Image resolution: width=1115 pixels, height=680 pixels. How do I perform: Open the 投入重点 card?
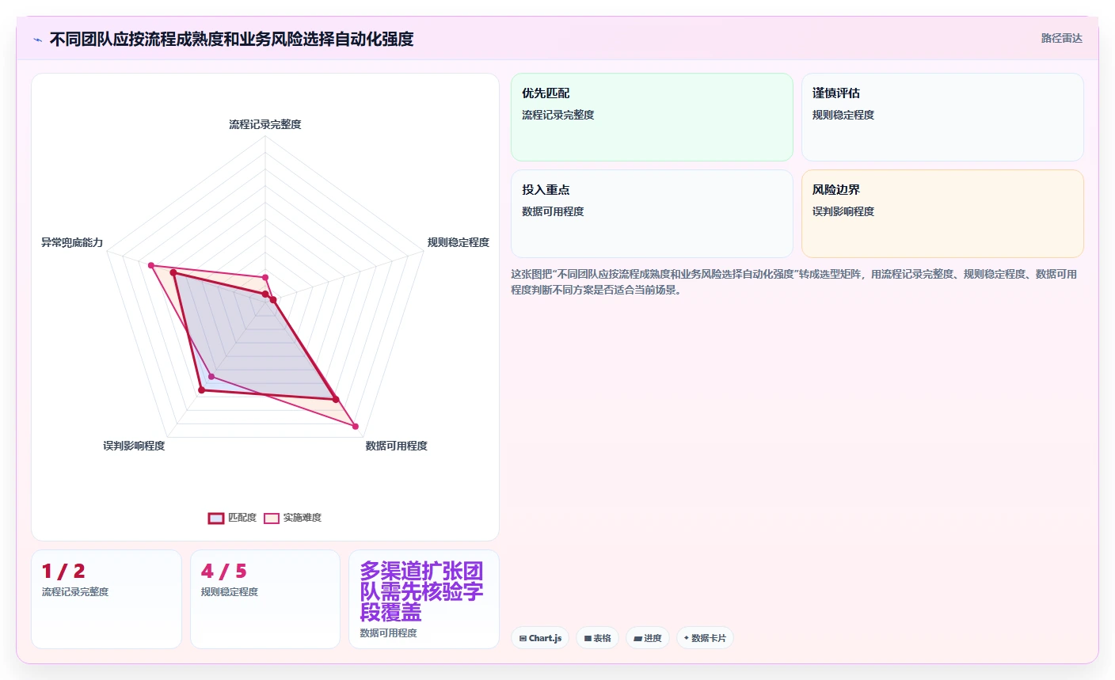pyautogui.click(x=652, y=214)
